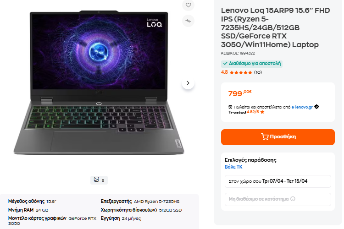Open the e-lenovo.gr seller link
344x229 pixels.
coord(302,107)
